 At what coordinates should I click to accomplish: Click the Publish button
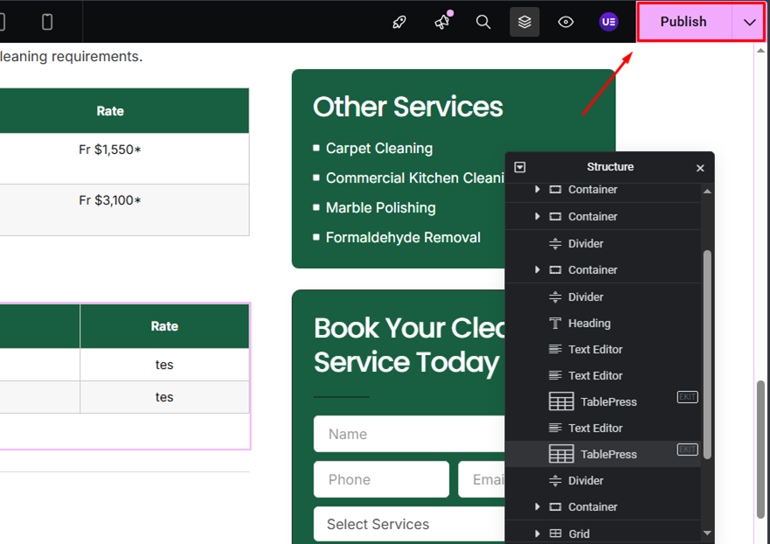point(683,22)
